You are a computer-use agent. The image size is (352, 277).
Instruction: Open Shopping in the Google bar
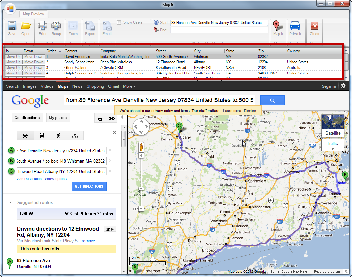click(x=95, y=86)
